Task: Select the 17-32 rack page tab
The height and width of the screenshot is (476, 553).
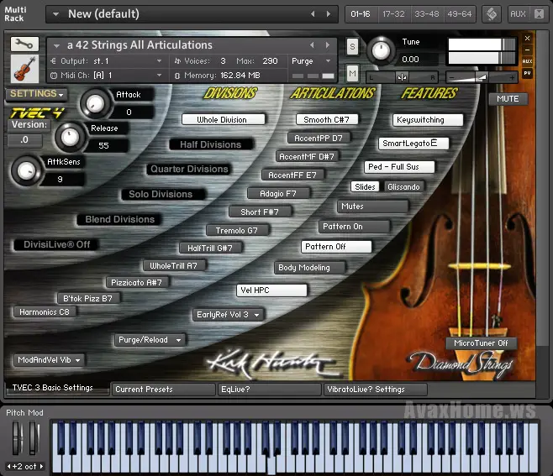Action: [x=393, y=14]
